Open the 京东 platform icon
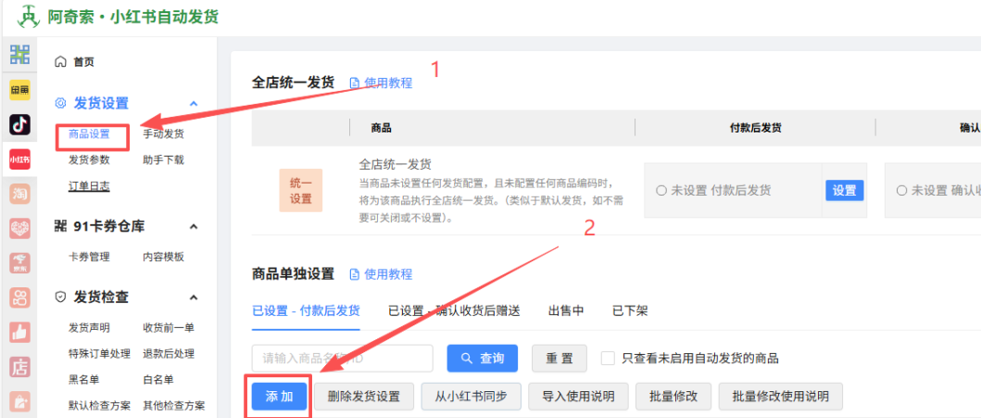Viewport: 981px width, 418px height. [19, 263]
